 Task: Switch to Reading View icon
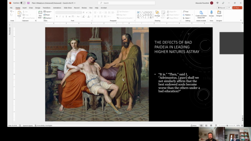click(x=211, y=125)
